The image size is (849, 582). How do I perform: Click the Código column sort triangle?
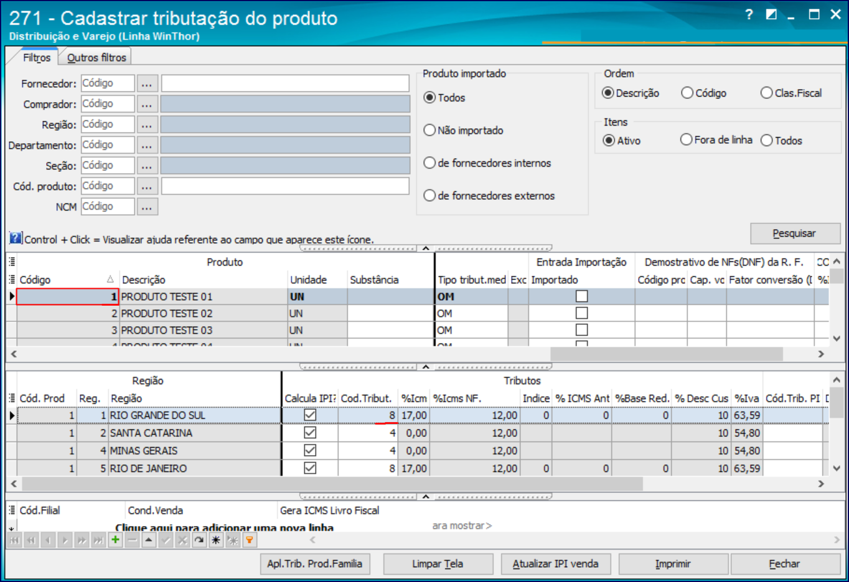(110, 279)
